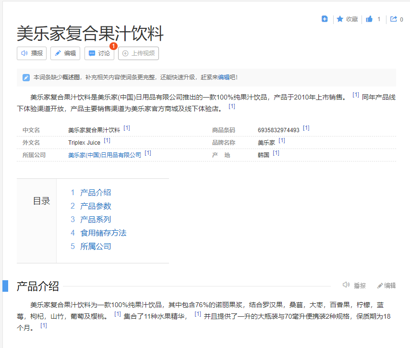
Task: Click the origin value 韩国
Action: (263, 155)
